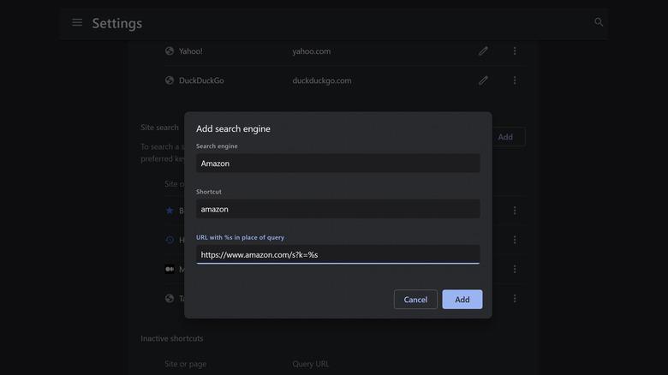Focus the Search engine name field
Viewport: 668px width, 375px height.
(337, 164)
